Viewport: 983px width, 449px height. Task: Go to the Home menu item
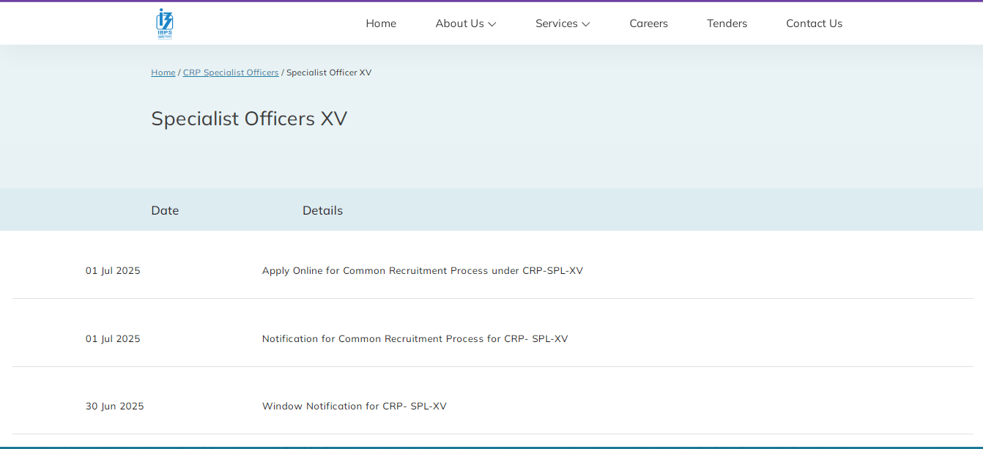tap(381, 23)
